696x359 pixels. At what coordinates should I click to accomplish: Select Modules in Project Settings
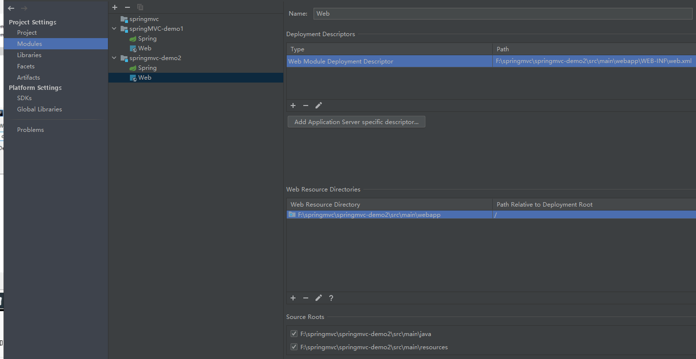56,44
